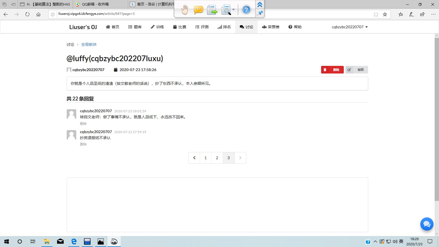
Task: Click avatar of the 17:59:19 reply
Action: point(71,135)
